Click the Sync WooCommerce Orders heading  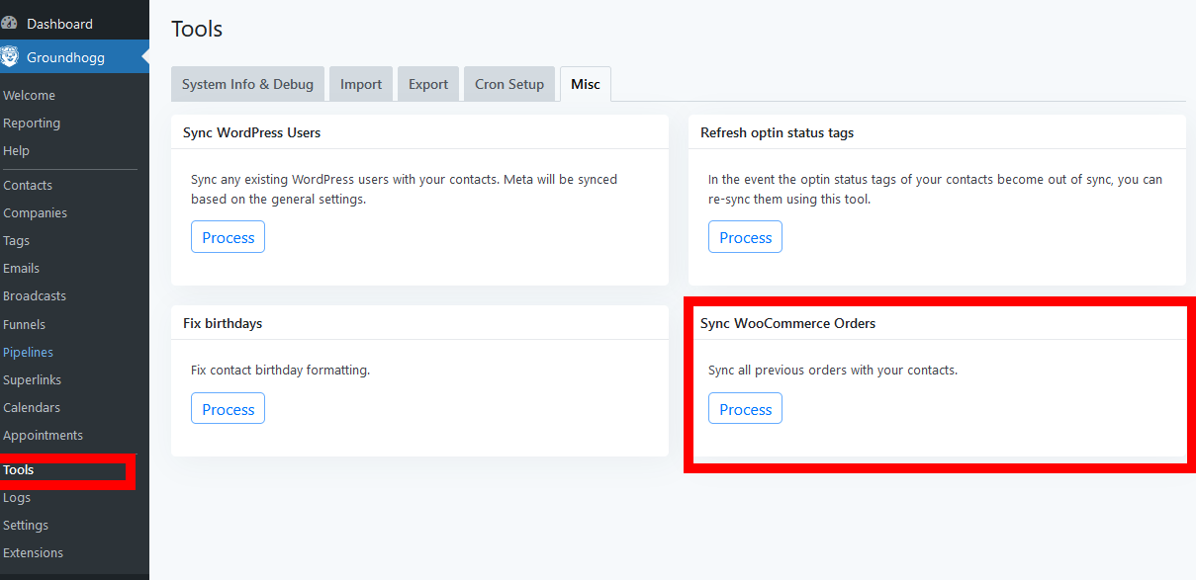pyautogui.click(x=787, y=323)
